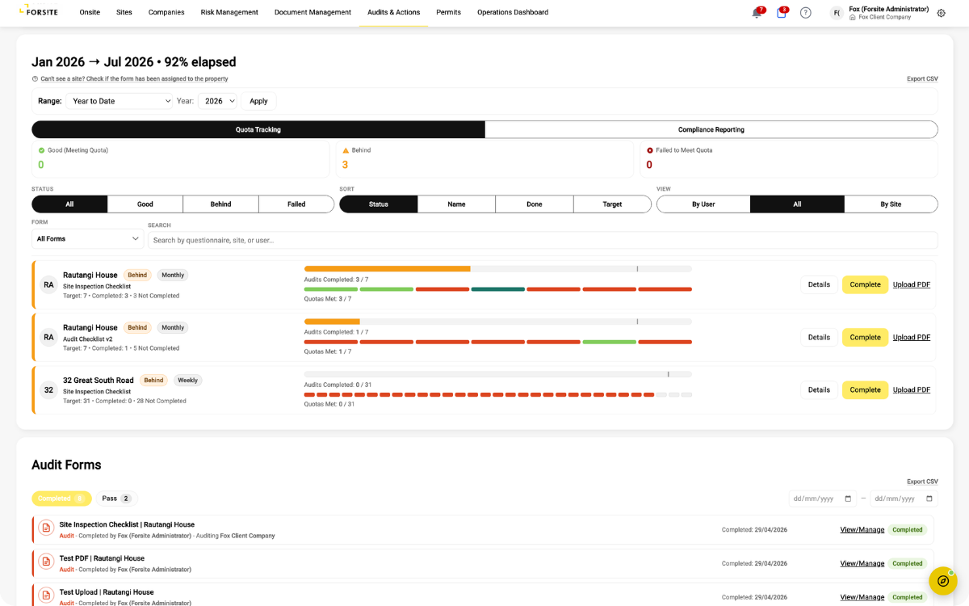Click the Site Inspection Checklist 3/7 progress bar
The height and width of the screenshot is (606, 969).
click(x=498, y=269)
